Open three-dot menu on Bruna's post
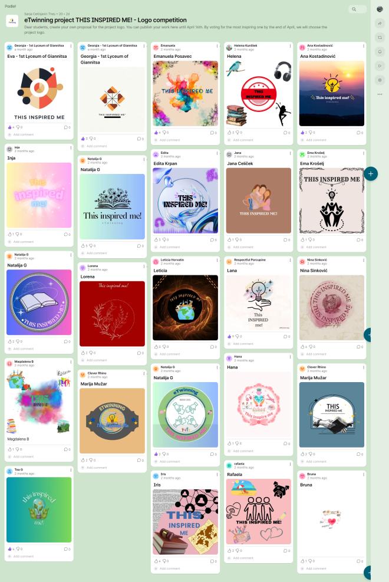Image resolution: width=389 pixels, height=582 pixels. (364, 475)
